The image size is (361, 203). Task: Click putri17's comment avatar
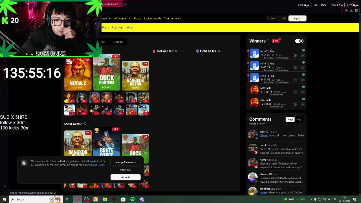(253, 134)
